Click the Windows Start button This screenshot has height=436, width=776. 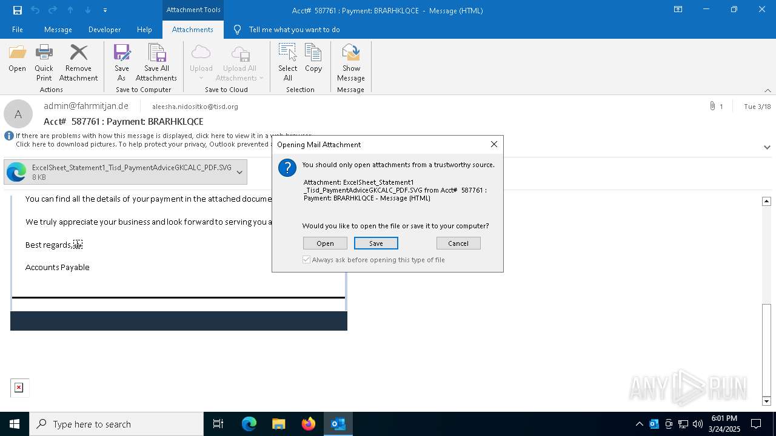click(x=15, y=424)
